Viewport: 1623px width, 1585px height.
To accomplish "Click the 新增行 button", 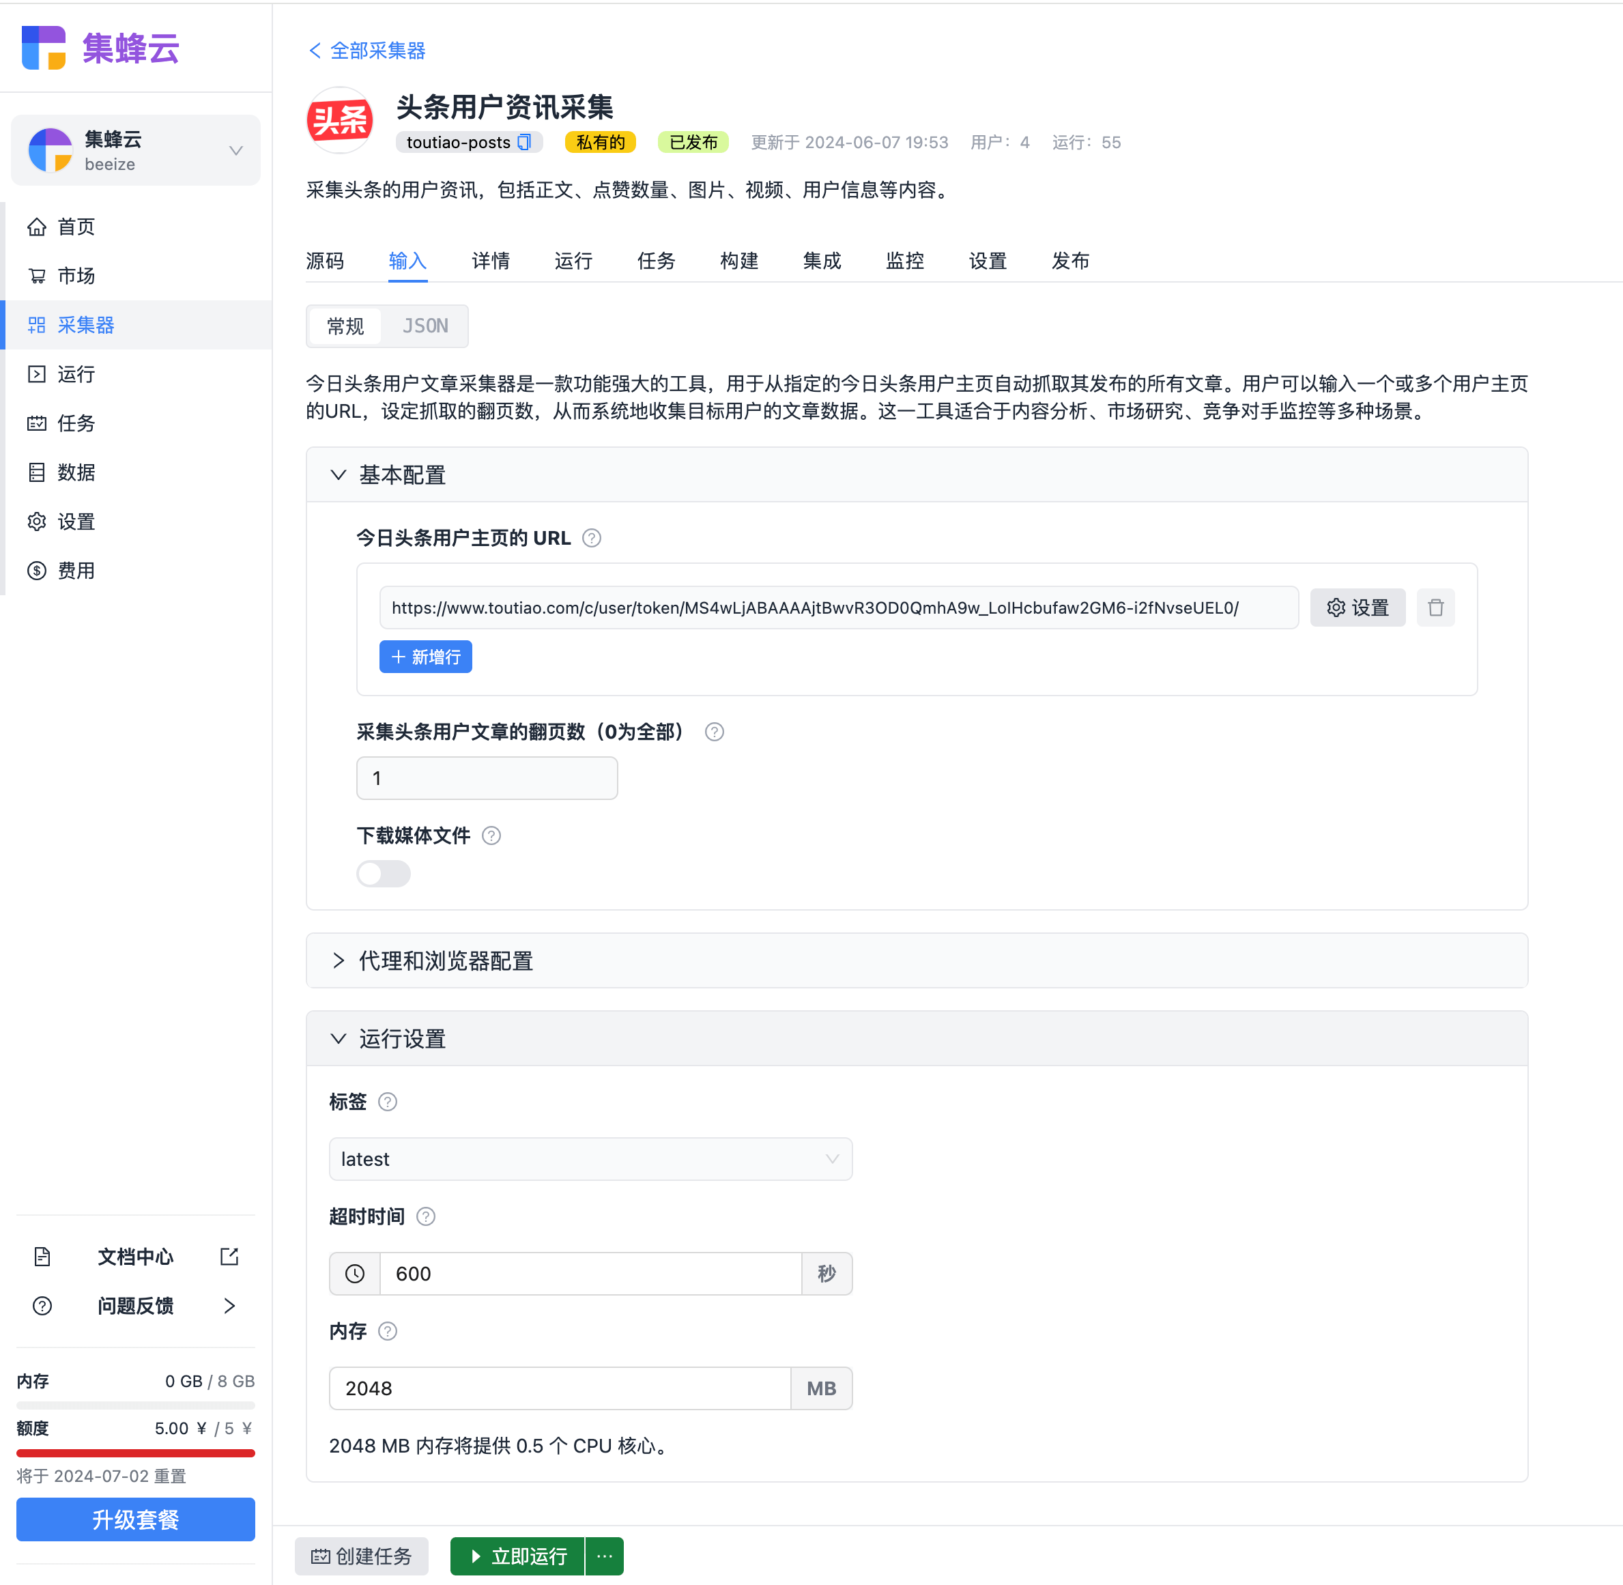I will 426,657.
